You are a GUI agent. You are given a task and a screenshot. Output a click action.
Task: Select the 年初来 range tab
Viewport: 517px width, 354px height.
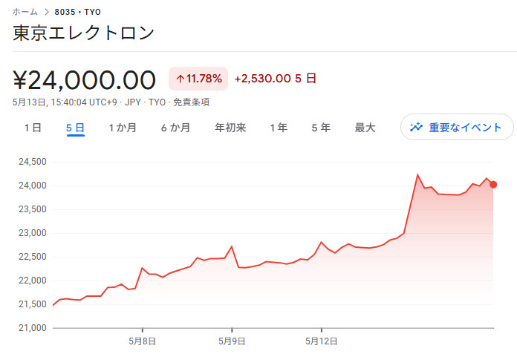click(230, 128)
